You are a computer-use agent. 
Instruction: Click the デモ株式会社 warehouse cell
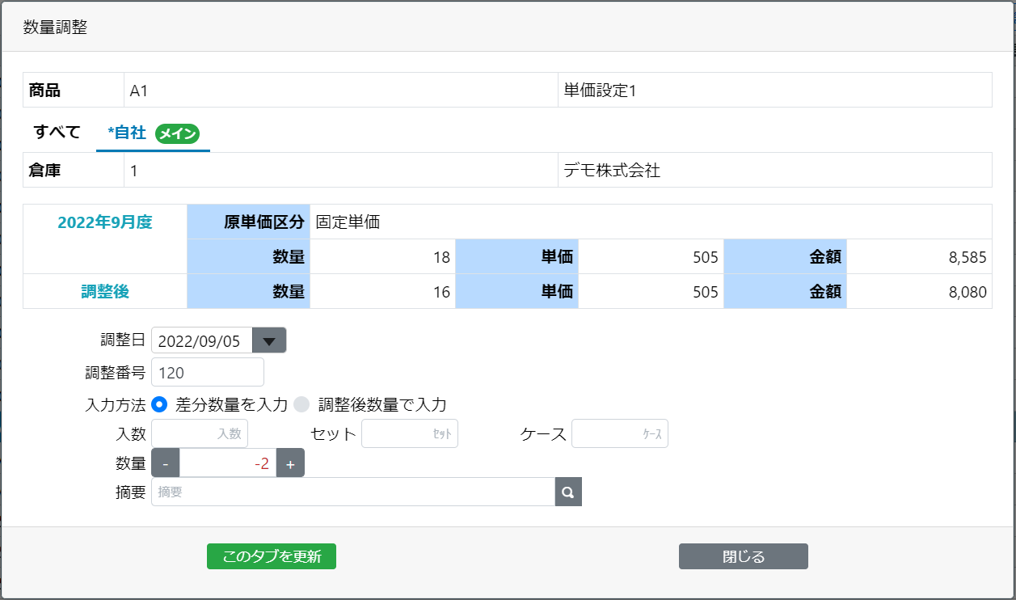click(774, 171)
